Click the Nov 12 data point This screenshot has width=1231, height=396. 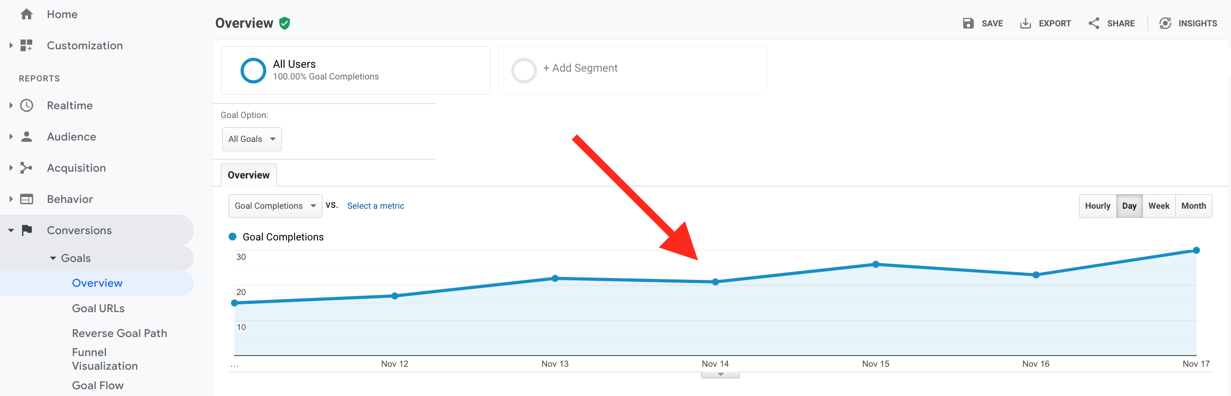[395, 296]
